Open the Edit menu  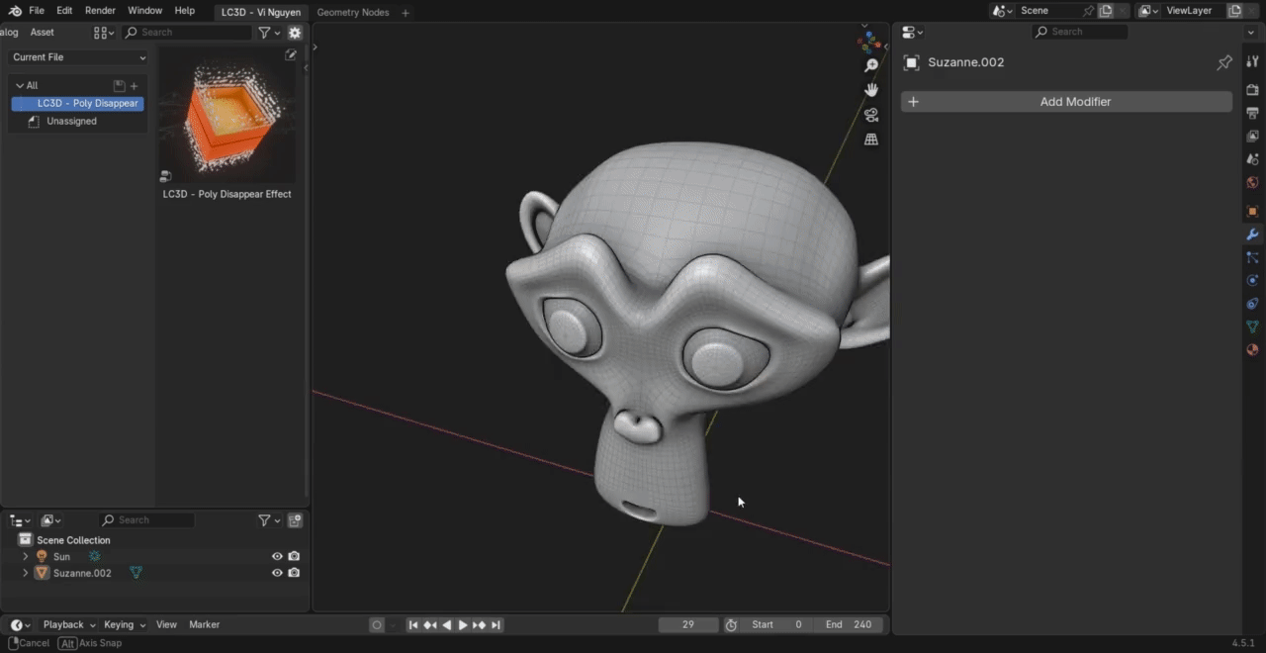pos(64,11)
